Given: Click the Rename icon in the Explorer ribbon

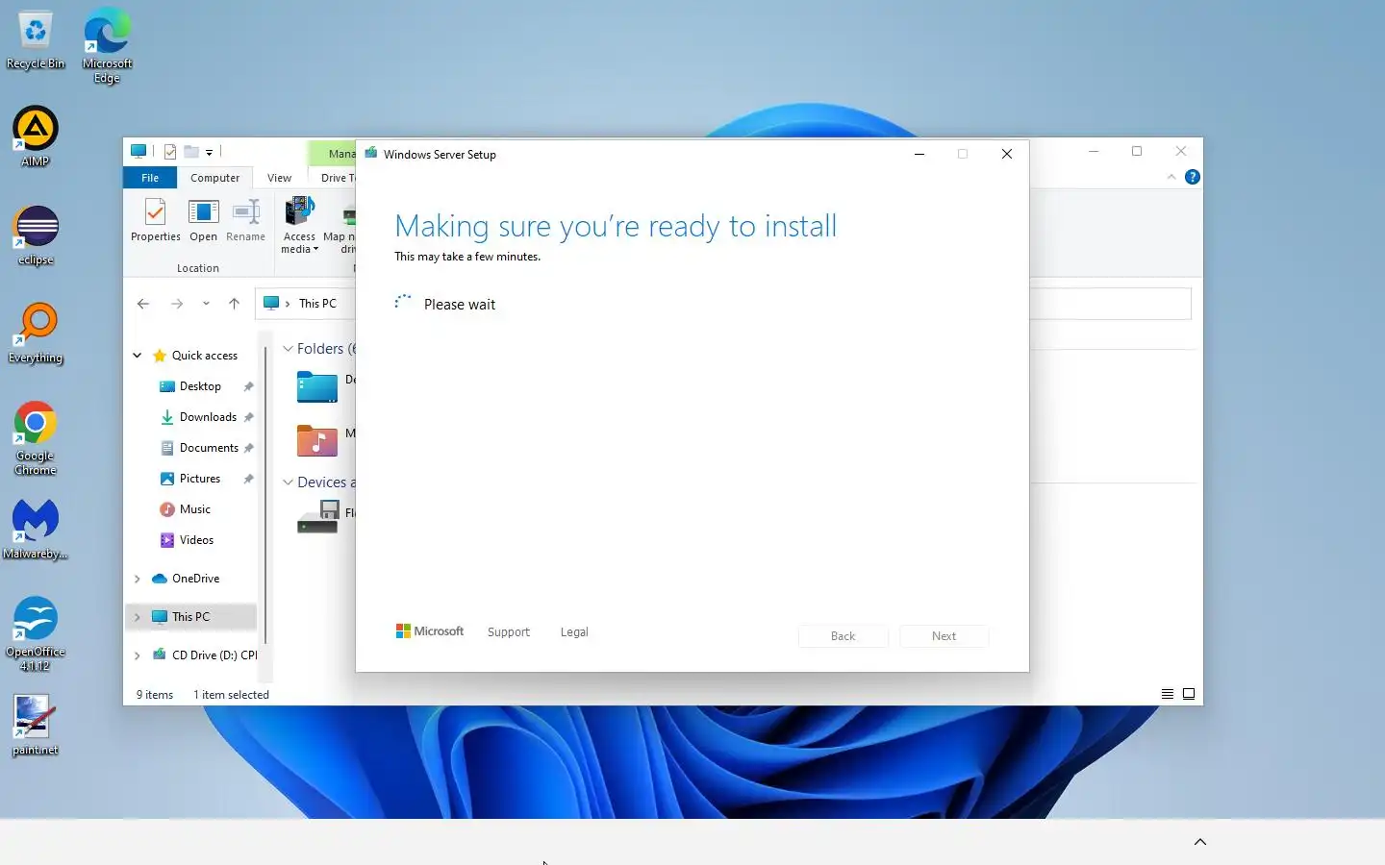Looking at the screenshot, I should point(245,220).
